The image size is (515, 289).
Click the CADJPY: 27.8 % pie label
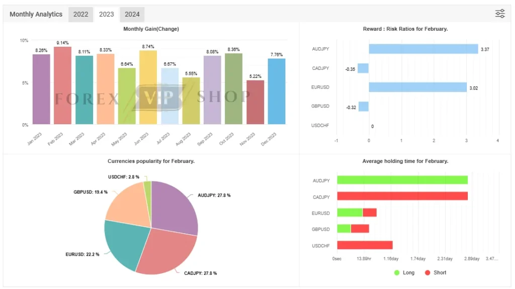[x=200, y=273]
